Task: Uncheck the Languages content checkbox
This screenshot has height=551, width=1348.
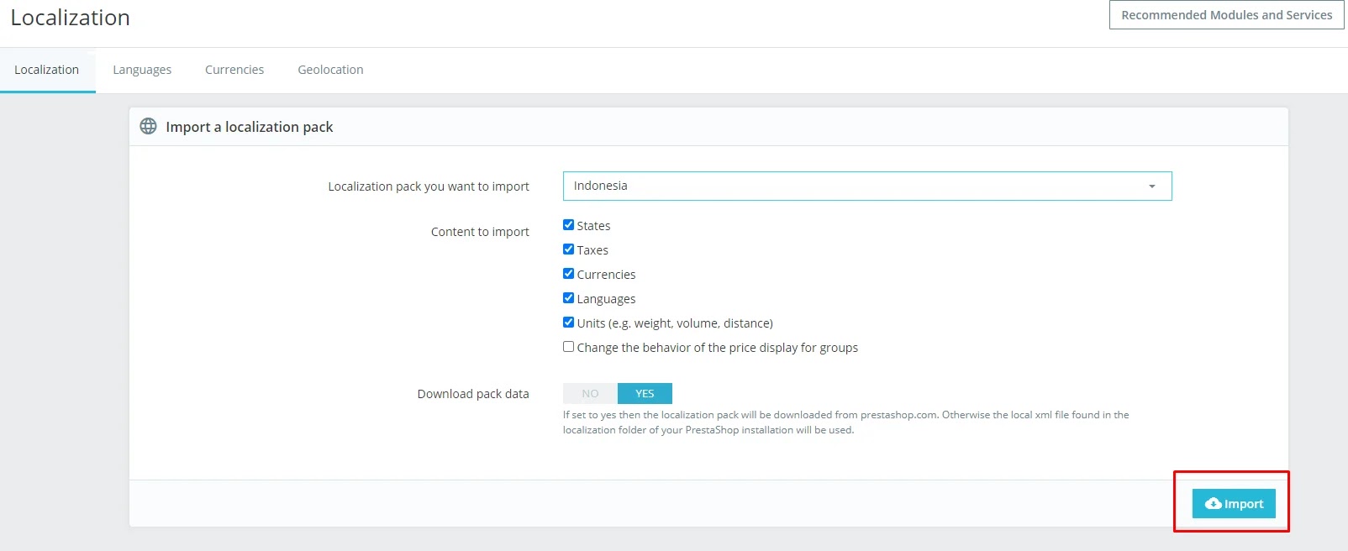Action: (568, 298)
